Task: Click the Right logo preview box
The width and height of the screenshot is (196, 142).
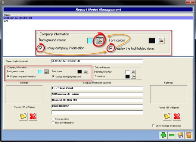Action: tap(168, 94)
